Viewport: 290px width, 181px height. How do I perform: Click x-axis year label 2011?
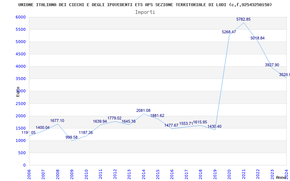tap(100, 174)
